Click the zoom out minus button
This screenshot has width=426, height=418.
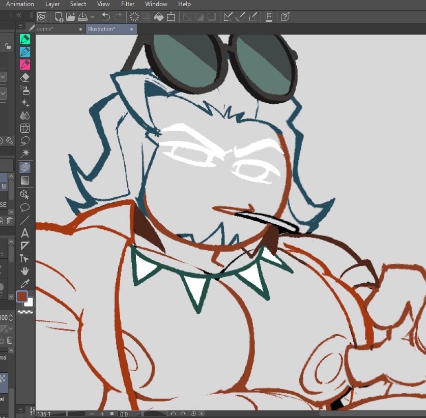(92, 414)
